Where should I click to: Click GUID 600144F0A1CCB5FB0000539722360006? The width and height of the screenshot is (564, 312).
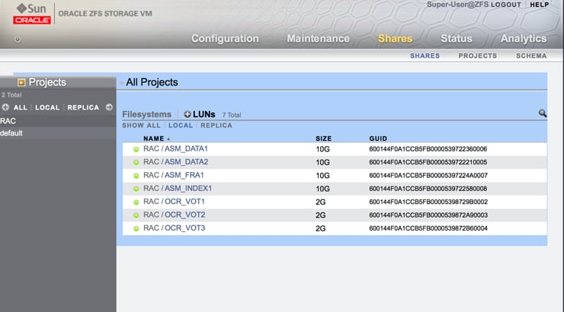pyautogui.click(x=428, y=149)
